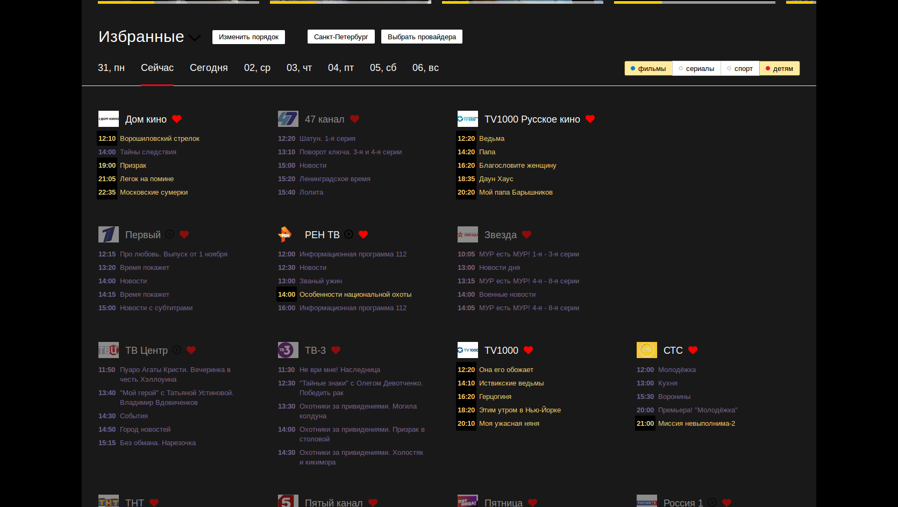This screenshot has width=898, height=507.
Task: Open the Санкт-Петербург city selector
Action: [341, 37]
